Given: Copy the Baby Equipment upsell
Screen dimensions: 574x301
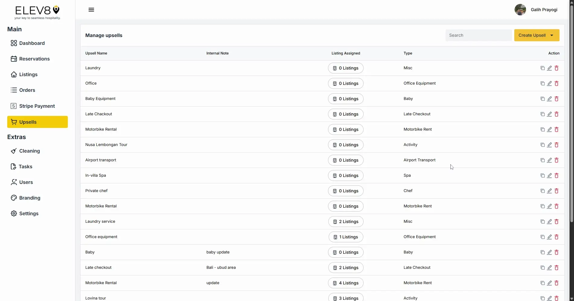Looking at the screenshot, I should pos(542,99).
